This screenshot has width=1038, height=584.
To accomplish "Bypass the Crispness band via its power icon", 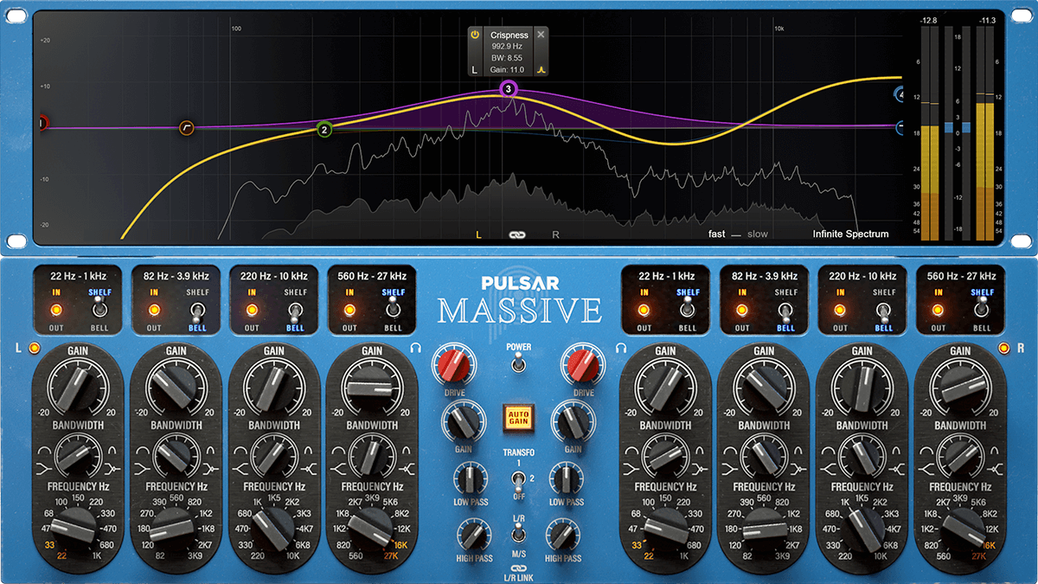I will (x=474, y=35).
